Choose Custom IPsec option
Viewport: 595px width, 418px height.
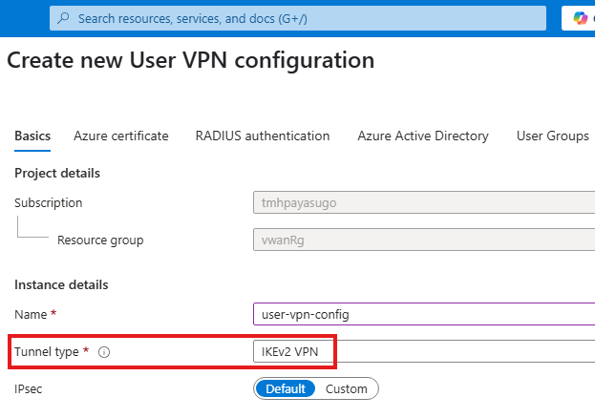point(346,388)
